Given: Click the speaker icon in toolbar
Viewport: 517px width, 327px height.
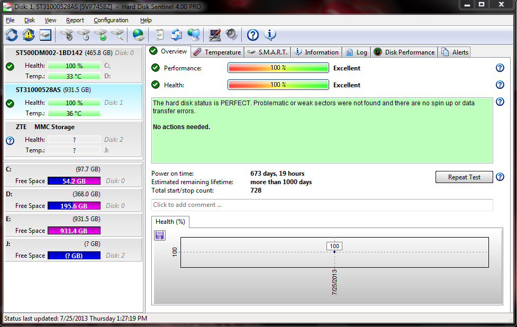Looking at the screenshot, I should 231,35.
